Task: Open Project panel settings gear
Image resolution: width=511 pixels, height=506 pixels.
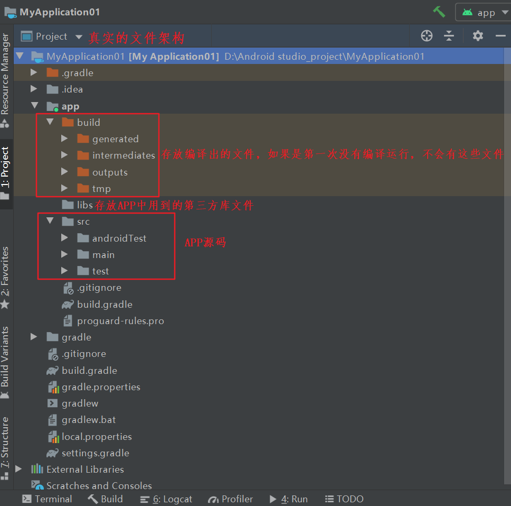Action: tap(478, 36)
